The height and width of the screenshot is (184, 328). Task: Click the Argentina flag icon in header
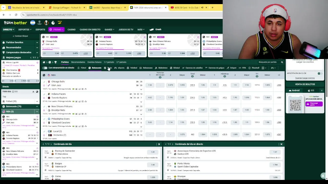[x=33, y=23]
